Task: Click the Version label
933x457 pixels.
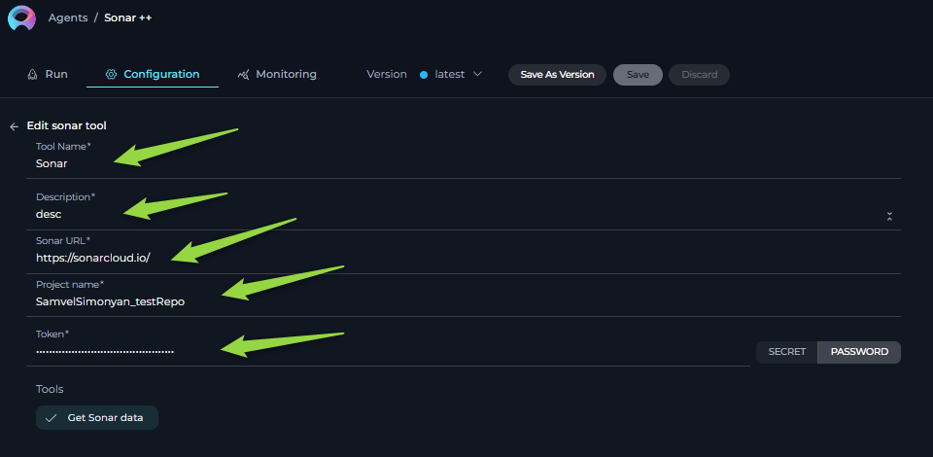Action: [x=387, y=74]
